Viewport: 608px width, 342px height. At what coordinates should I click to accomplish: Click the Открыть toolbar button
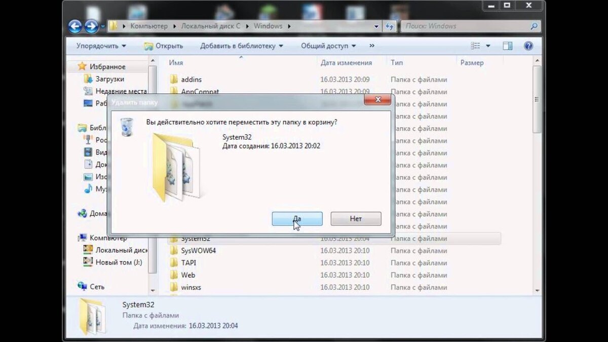click(x=163, y=46)
